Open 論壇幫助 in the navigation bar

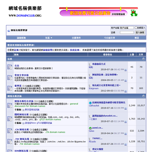pos(21,38)
